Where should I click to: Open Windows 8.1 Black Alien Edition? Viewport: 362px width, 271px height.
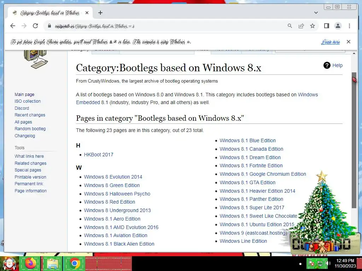click(119, 244)
